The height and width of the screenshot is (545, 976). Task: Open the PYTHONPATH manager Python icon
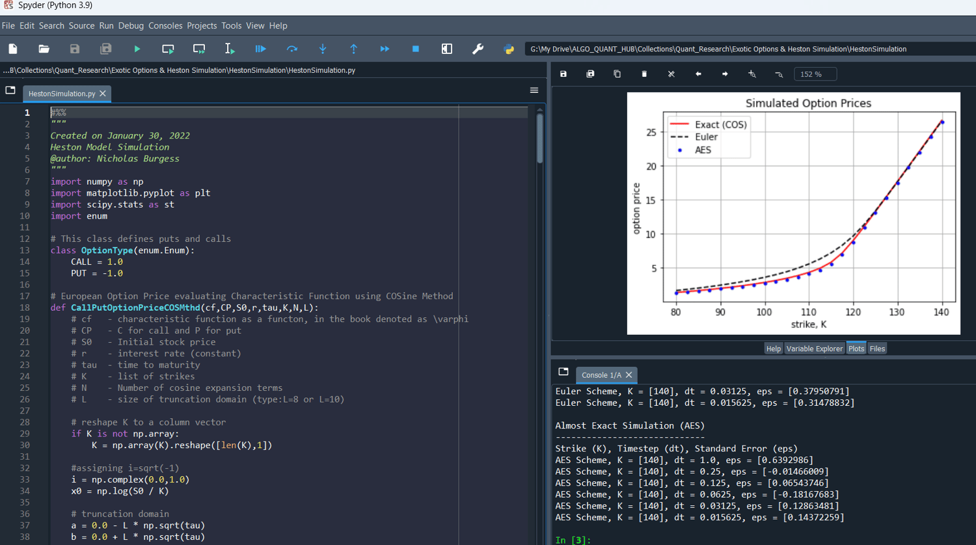tap(509, 49)
